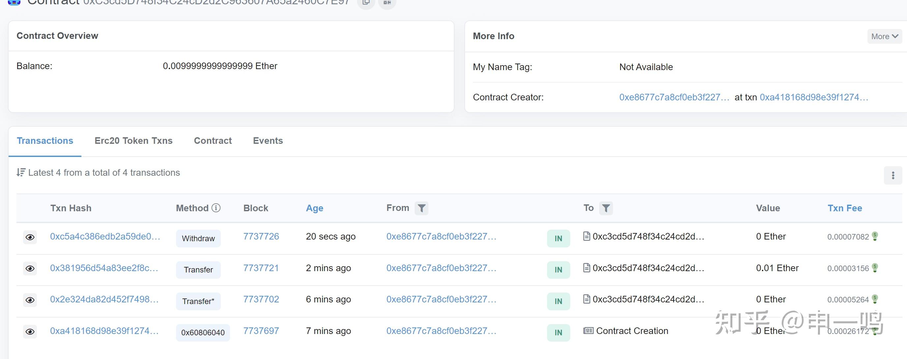Toggle eye preview for Withdraw transaction
The width and height of the screenshot is (907, 359).
pyautogui.click(x=30, y=237)
